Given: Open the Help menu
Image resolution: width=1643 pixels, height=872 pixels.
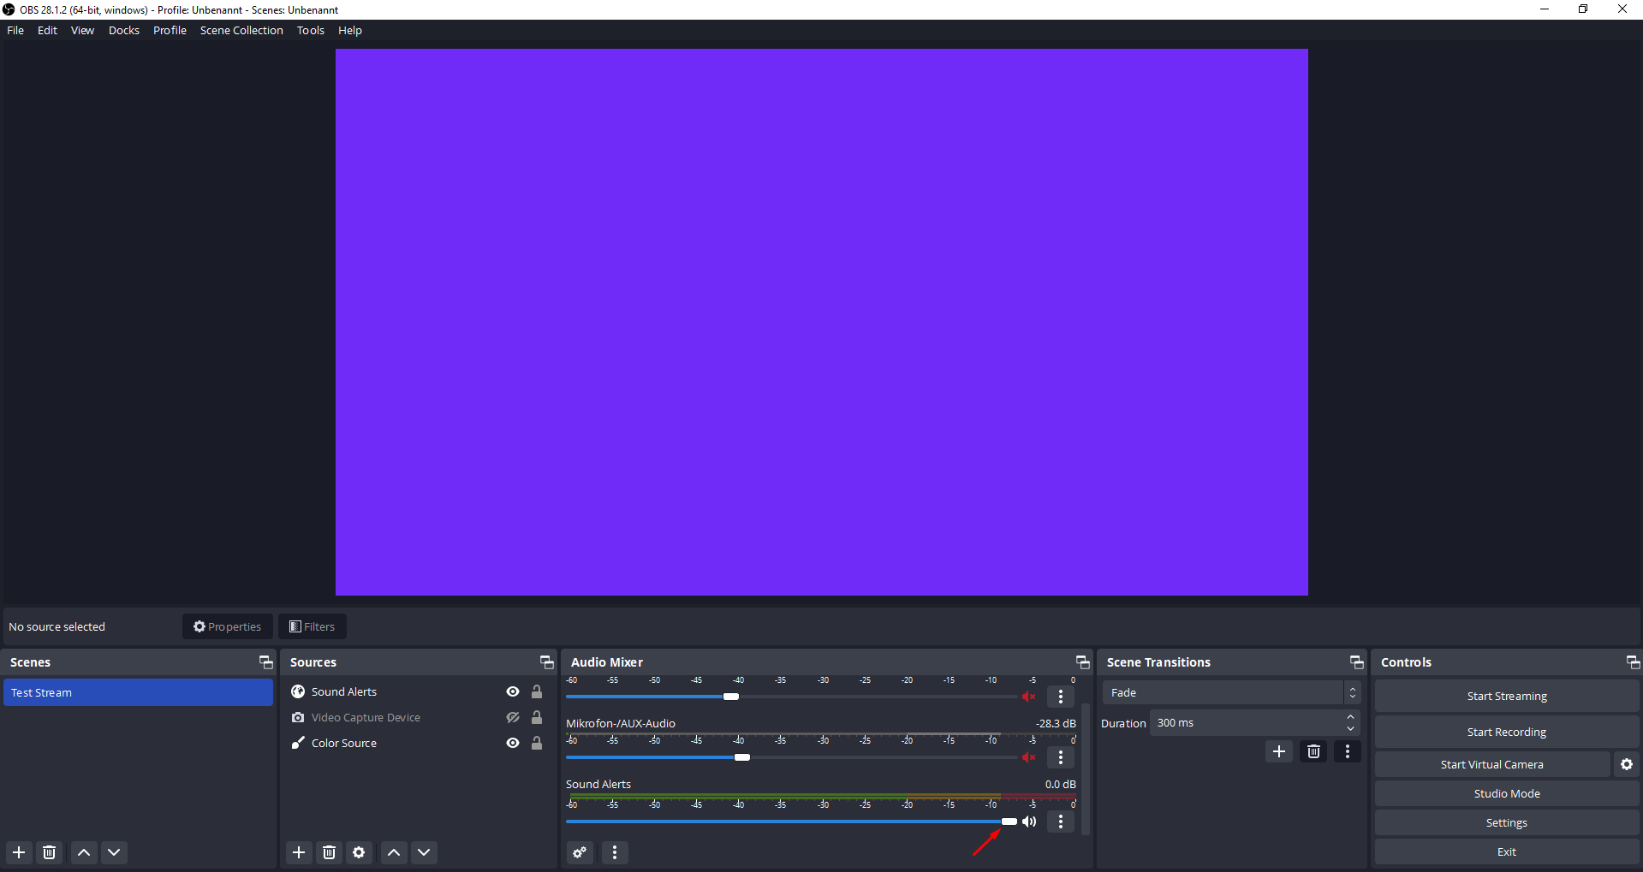Looking at the screenshot, I should 350,30.
